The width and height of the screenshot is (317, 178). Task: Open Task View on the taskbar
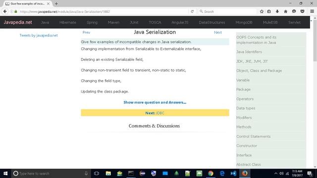tap(97, 174)
